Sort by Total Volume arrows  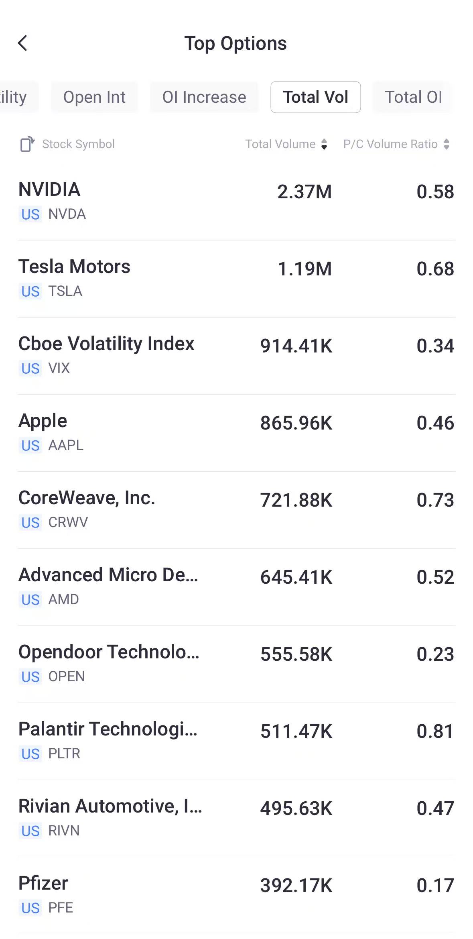(324, 144)
